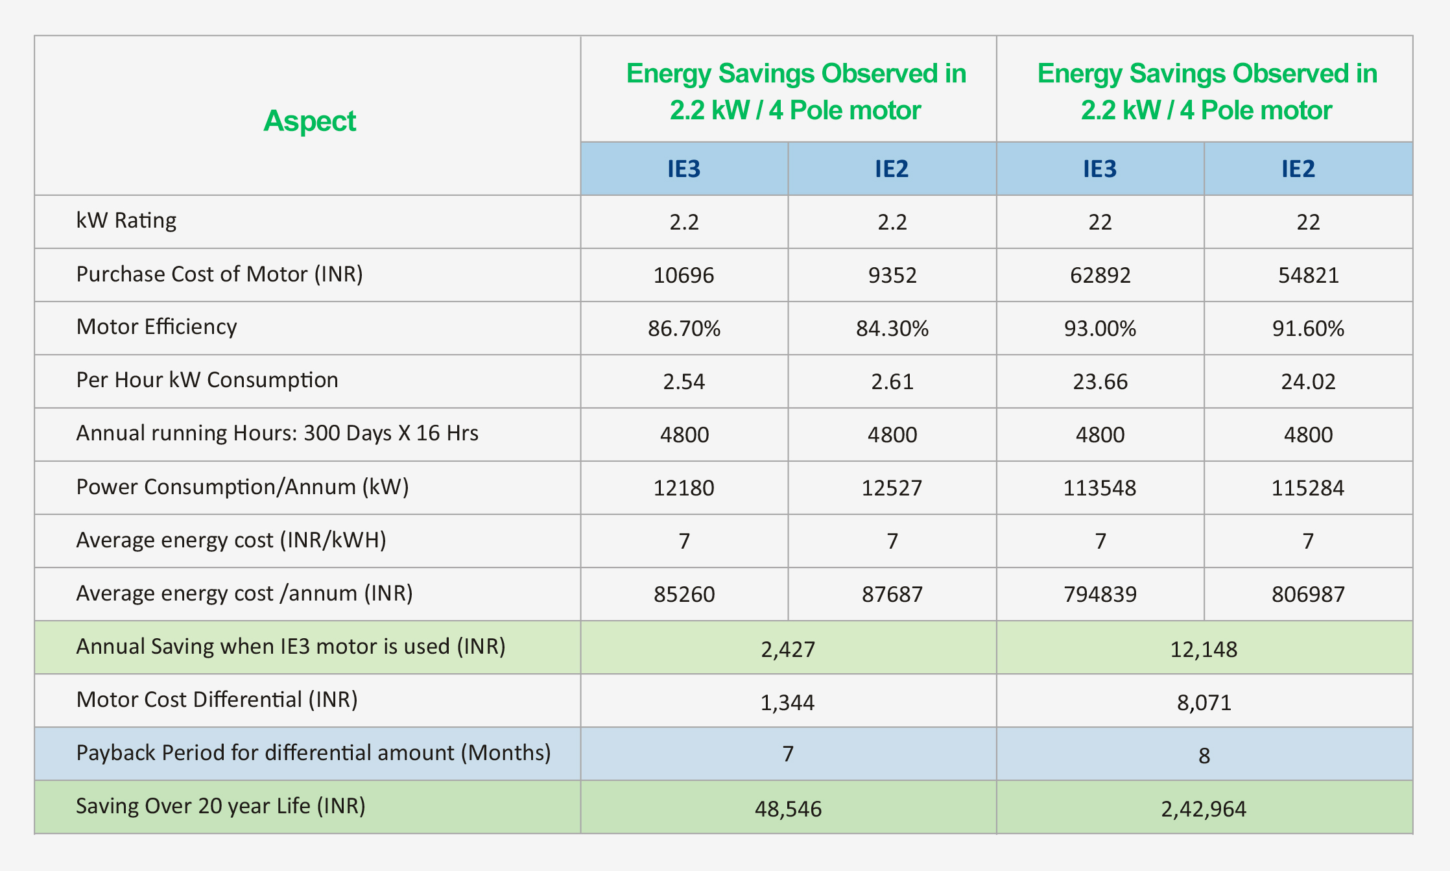Click Saving Over 20 year Life label

pos(220,806)
